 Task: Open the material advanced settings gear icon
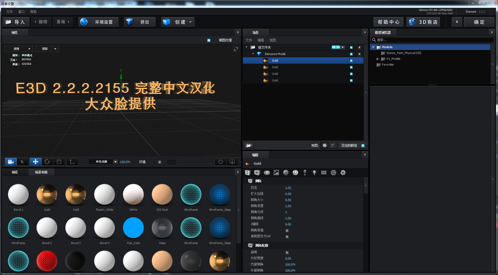pyautogui.click(x=343, y=172)
